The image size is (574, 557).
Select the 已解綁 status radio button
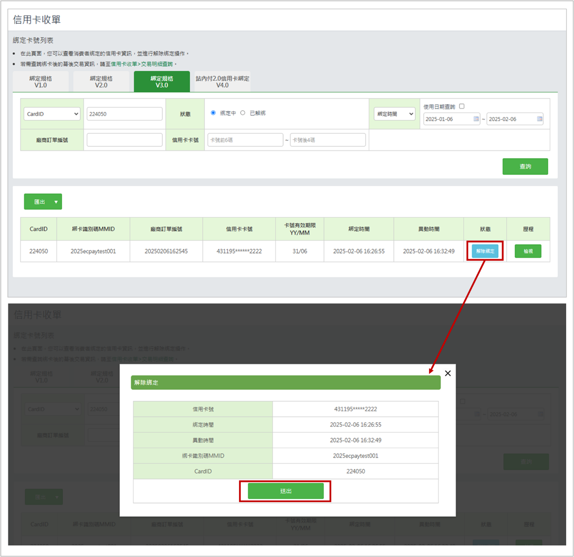[x=243, y=113]
